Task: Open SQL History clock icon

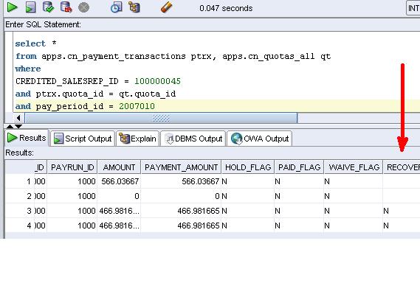Action: tap(116, 7)
